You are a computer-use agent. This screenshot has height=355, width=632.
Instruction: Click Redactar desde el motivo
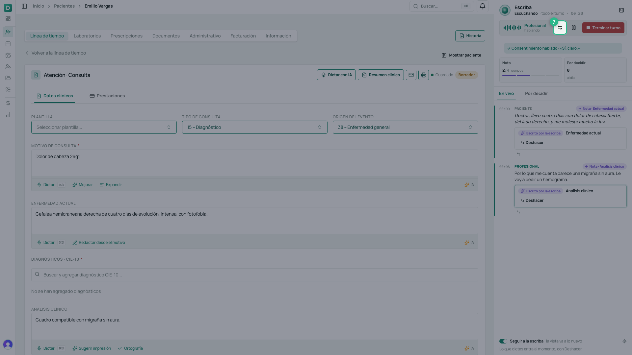click(99, 243)
